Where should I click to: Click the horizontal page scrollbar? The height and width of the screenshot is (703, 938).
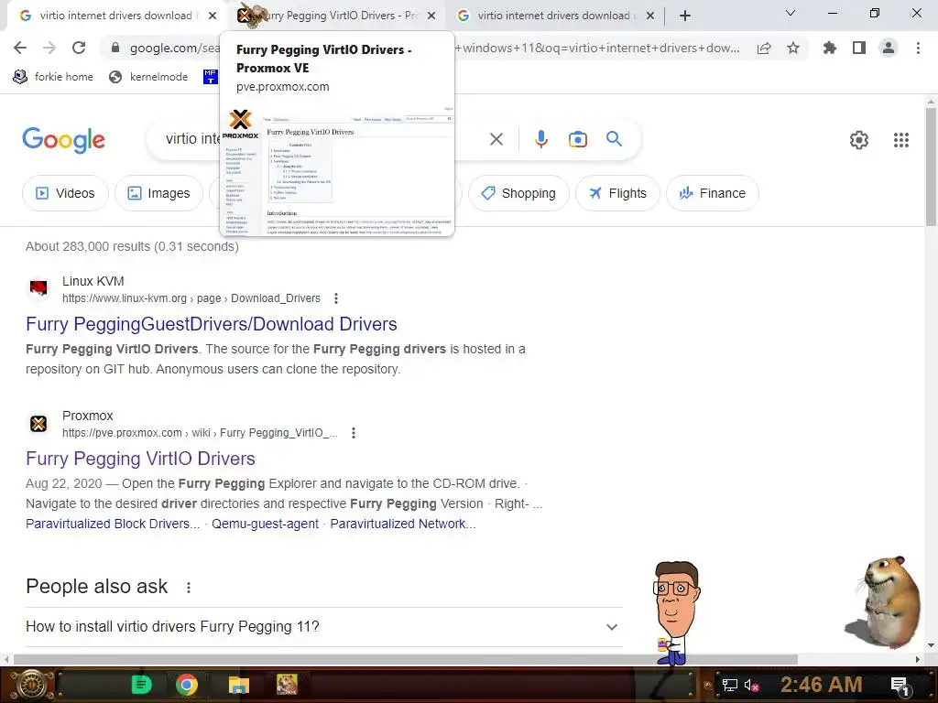tap(406, 659)
